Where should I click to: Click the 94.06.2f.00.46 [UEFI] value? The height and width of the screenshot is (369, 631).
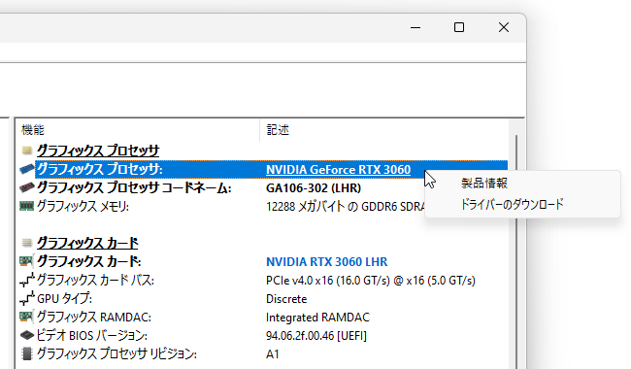pos(316,336)
